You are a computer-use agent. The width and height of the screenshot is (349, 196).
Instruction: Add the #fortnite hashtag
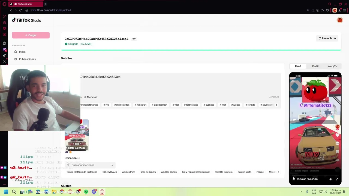click(250, 105)
